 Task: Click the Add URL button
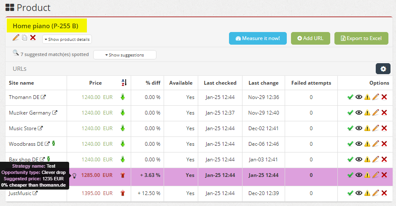[x=310, y=38]
